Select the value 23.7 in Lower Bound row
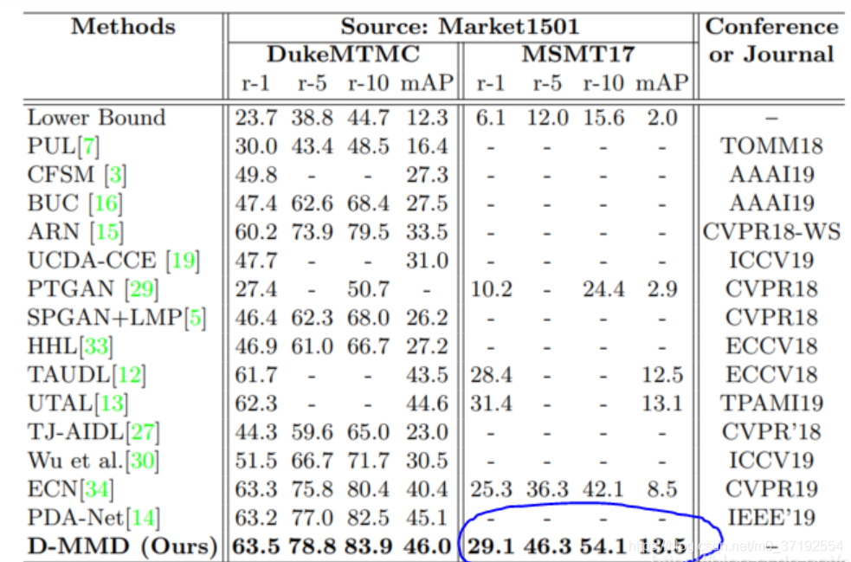The width and height of the screenshot is (851, 562). 256,118
